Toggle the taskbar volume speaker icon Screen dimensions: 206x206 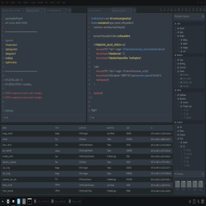pyautogui.click(x=190, y=201)
